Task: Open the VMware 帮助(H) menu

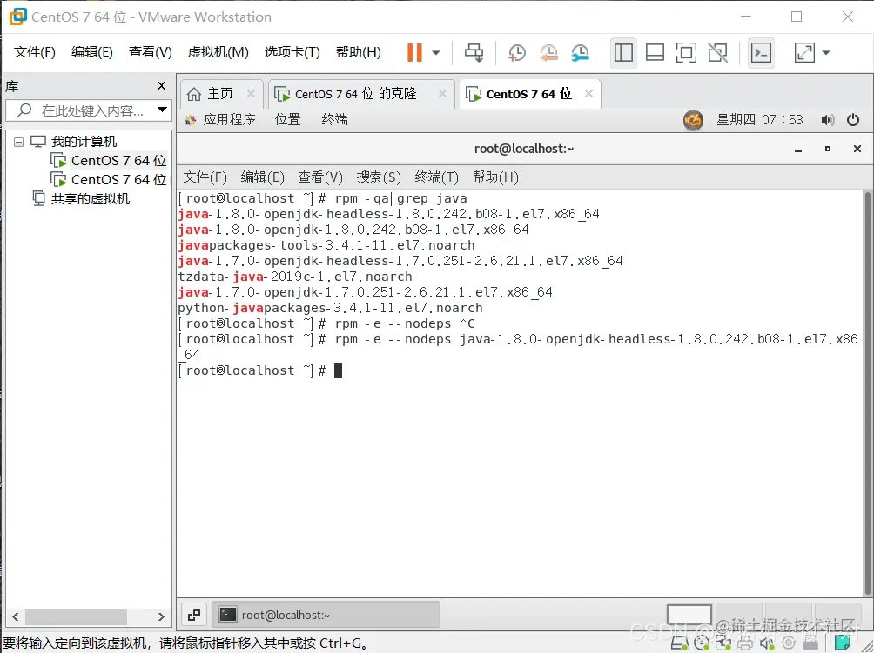Action: coord(359,52)
